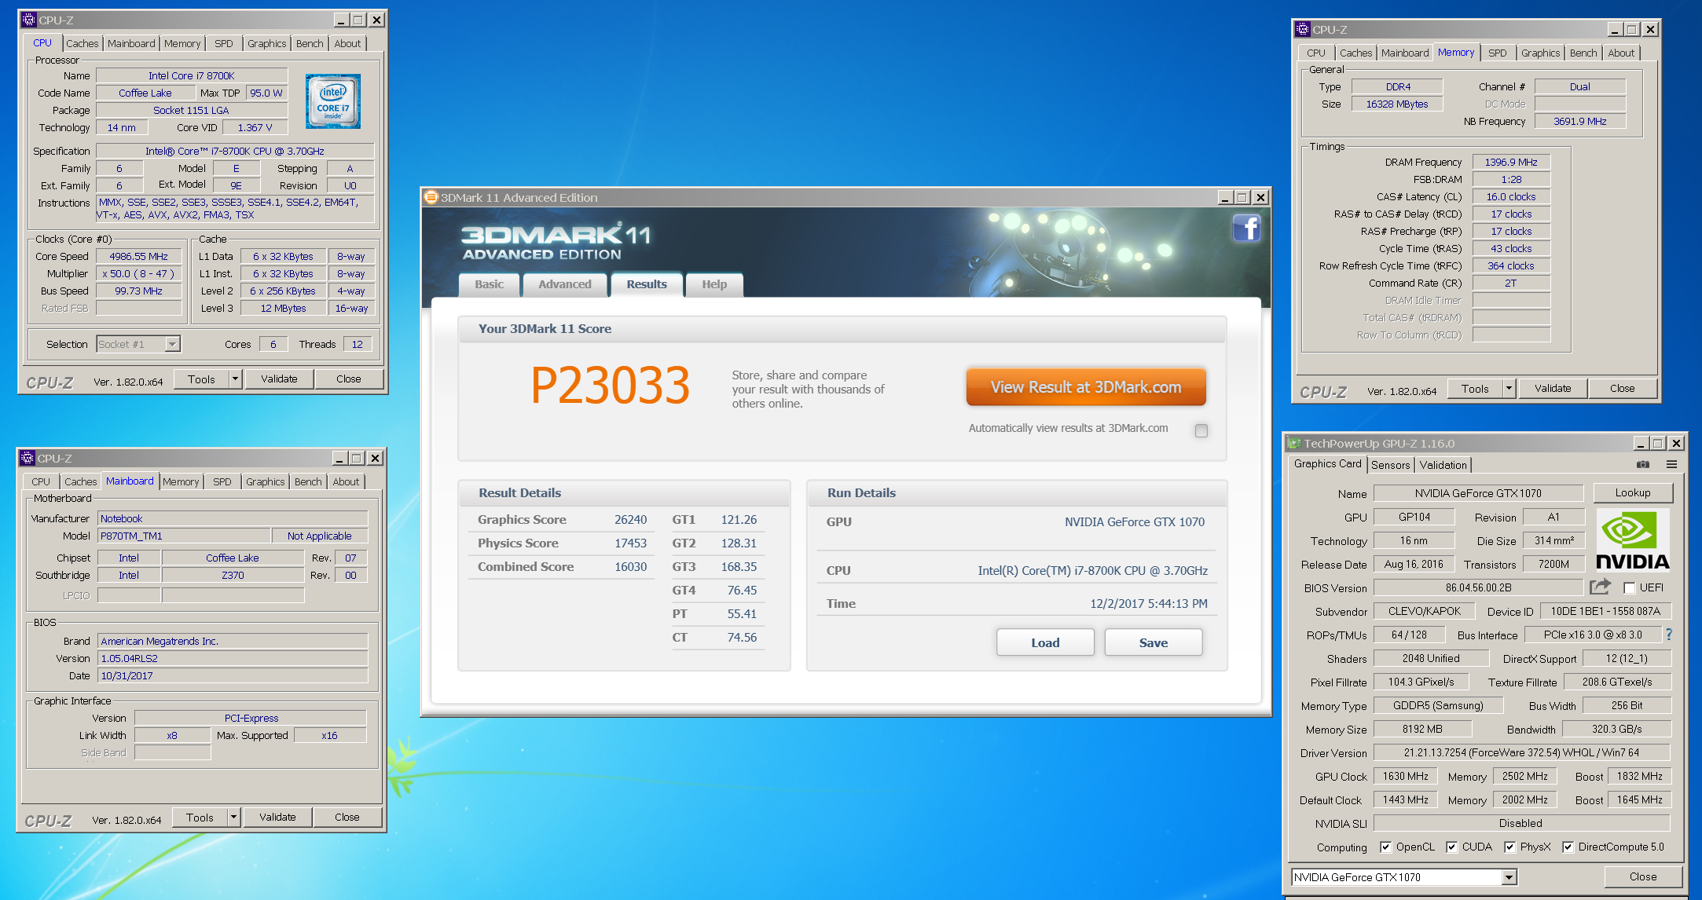1702x900 pixels.
Task: Toggle the PhysX checkbox
Action: [1509, 847]
